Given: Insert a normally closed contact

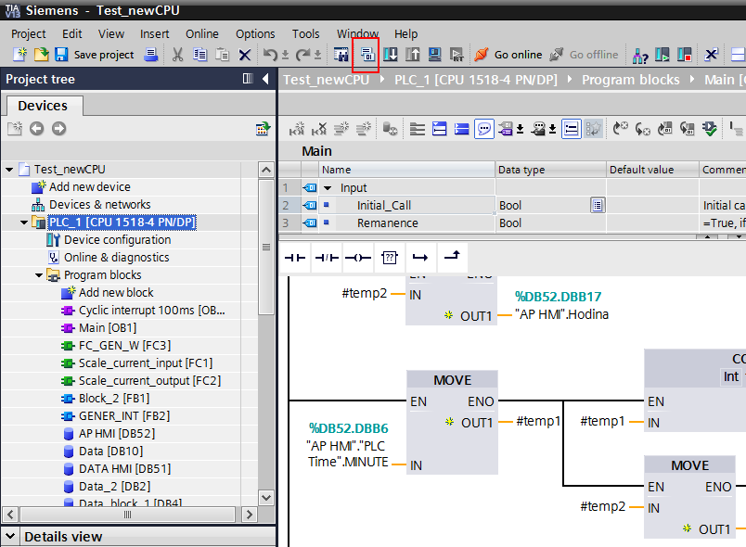Looking at the screenshot, I should [327, 258].
